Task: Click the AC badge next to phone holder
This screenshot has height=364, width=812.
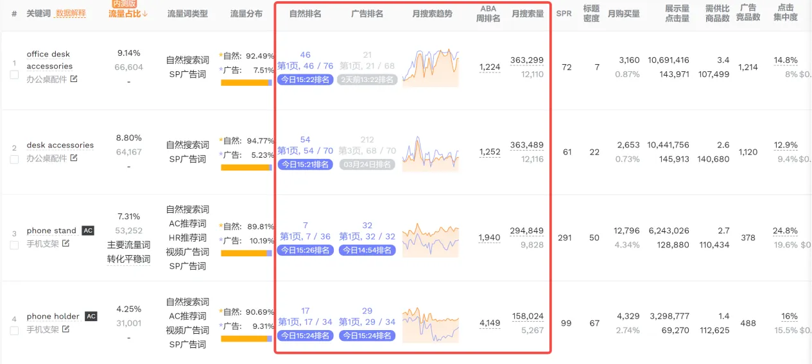Action: (x=91, y=317)
